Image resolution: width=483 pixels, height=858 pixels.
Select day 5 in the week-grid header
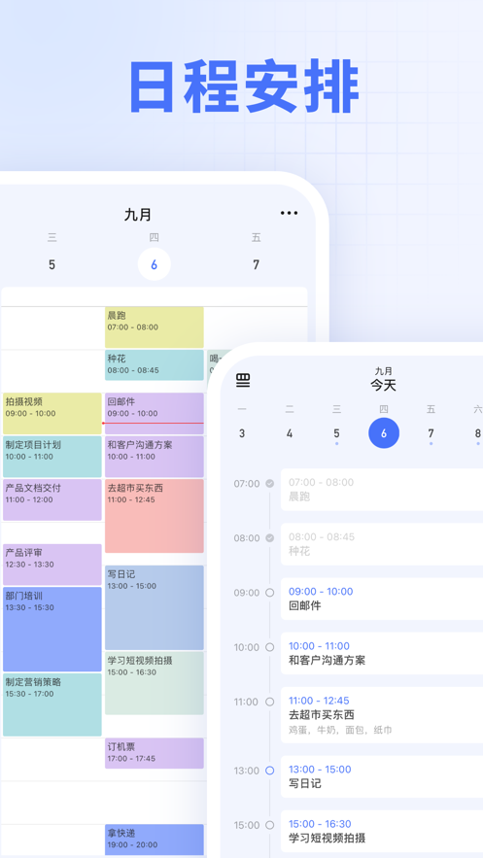point(52,265)
